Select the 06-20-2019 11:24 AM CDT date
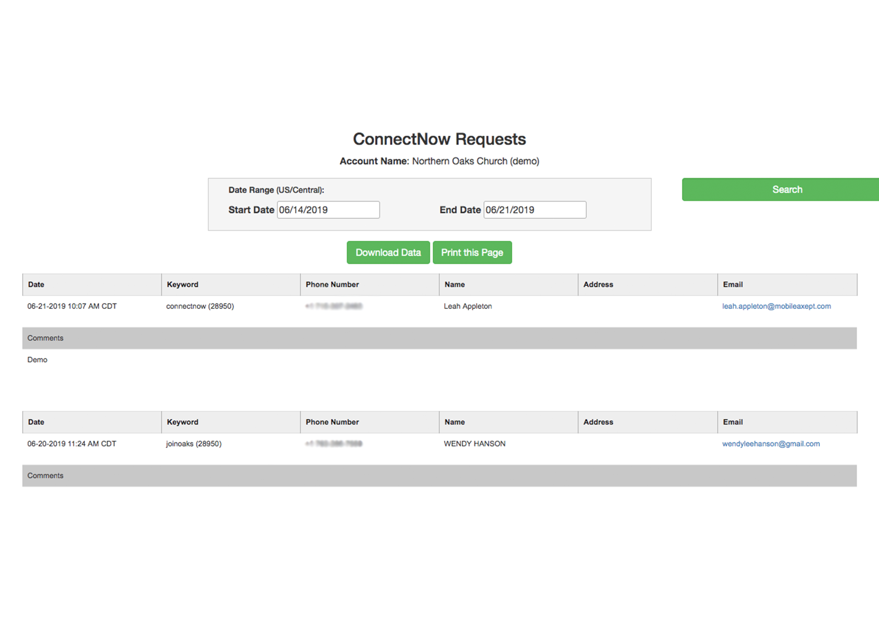The width and height of the screenshot is (879, 628). (x=72, y=444)
